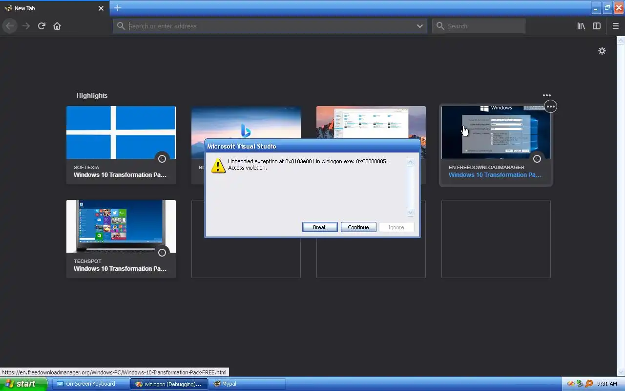
Task: Reload the current page
Action: click(42, 26)
